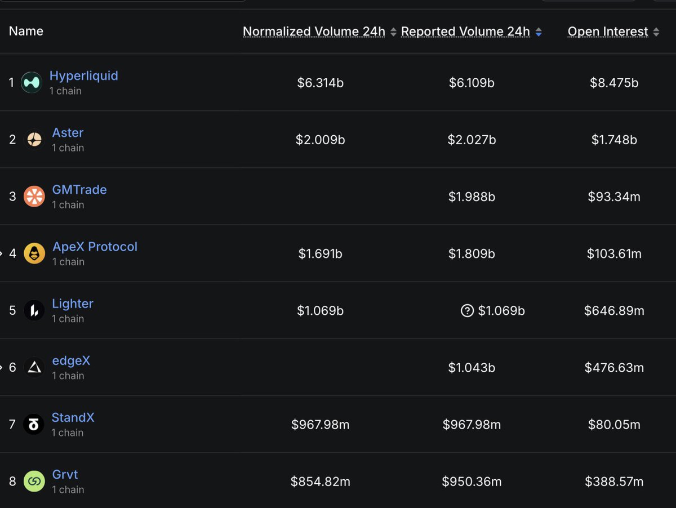Click the Hyperliquid protocol logo icon
Image resolution: width=676 pixels, height=508 pixels.
tap(32, 83)
